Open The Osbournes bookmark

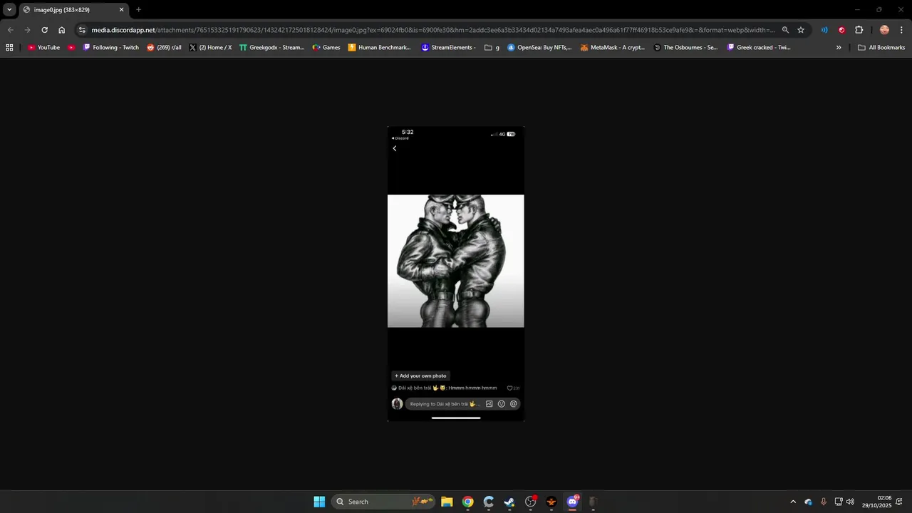coord(685,48)
